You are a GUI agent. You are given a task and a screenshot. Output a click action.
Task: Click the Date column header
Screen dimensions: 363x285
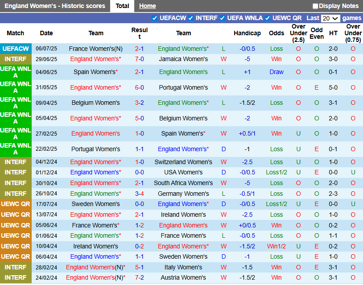point(46,33)
